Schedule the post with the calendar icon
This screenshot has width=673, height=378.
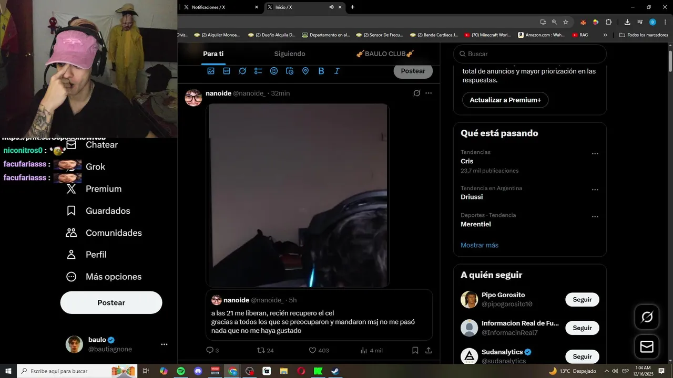point(290,71)
